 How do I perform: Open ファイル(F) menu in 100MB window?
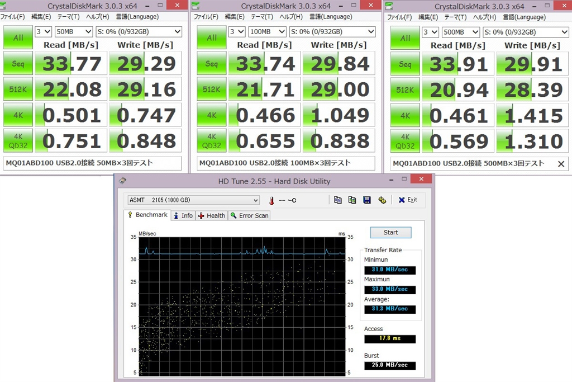point(206,17)
